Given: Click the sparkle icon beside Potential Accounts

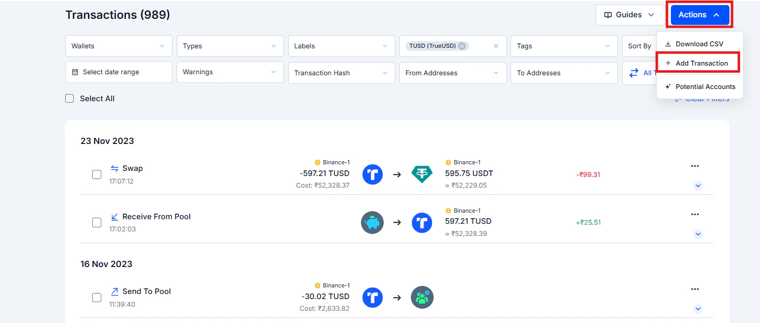Looking at the screenshot, I should point(668,86).
